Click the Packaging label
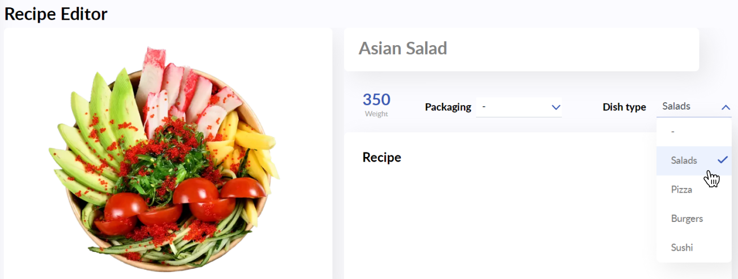738x279 pixels. (448, 107)
